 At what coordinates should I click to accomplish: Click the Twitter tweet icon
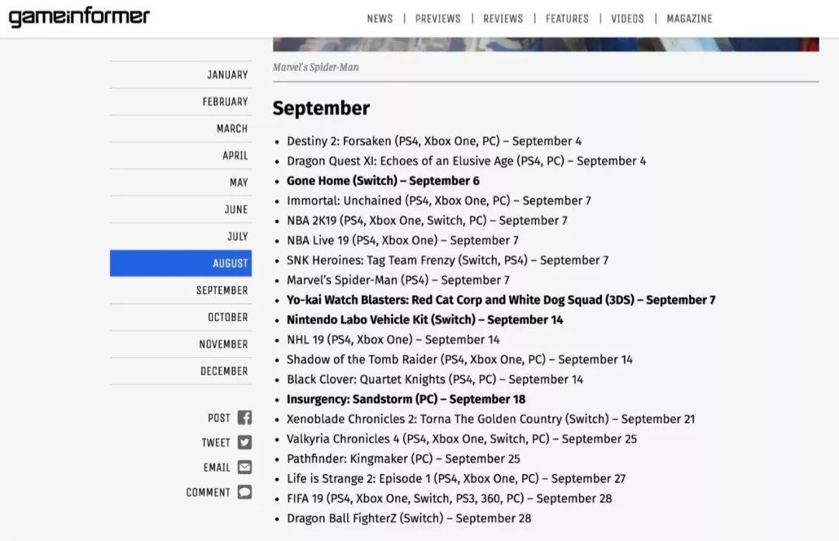click(x=245, y=442)
